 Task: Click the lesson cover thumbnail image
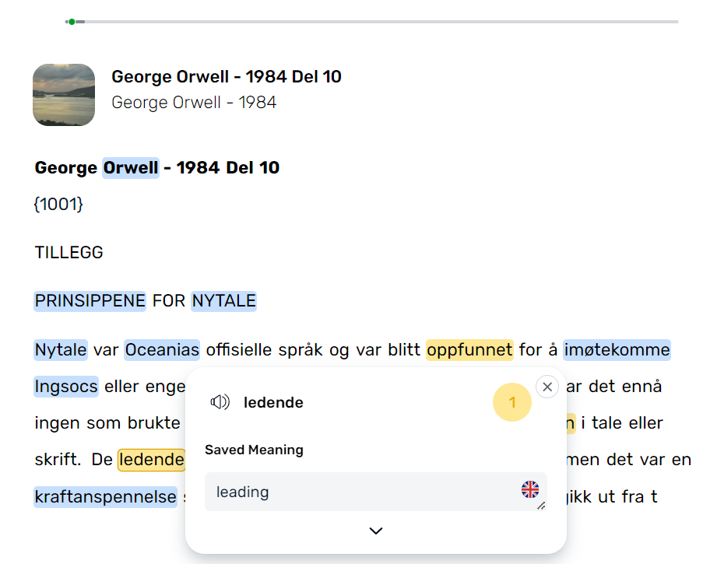[64, 95]
